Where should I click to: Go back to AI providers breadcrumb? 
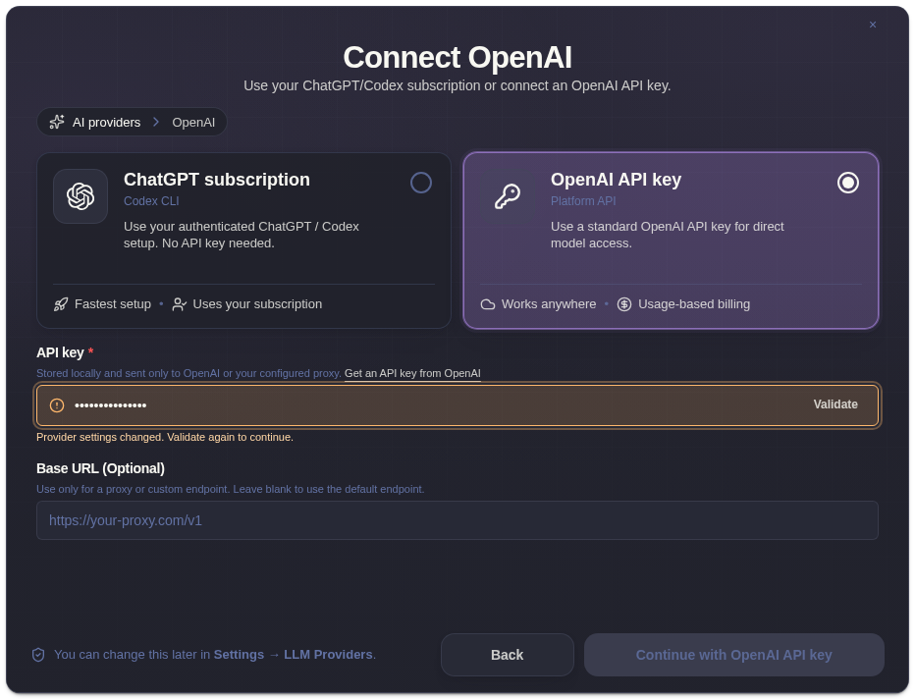(x=106, y=123)
